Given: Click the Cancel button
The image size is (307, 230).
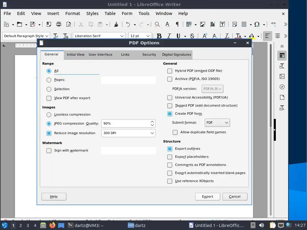Looking at the screenshot, I should pos(234,196).
